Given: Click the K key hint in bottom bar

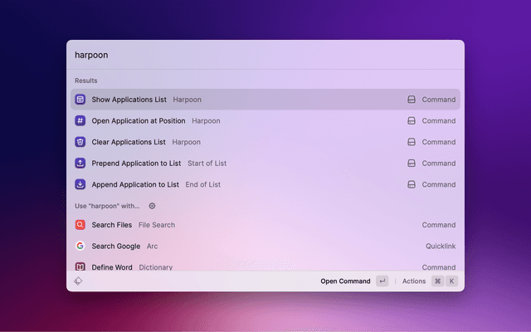Looking at the screenshot, I should [452, 281].
